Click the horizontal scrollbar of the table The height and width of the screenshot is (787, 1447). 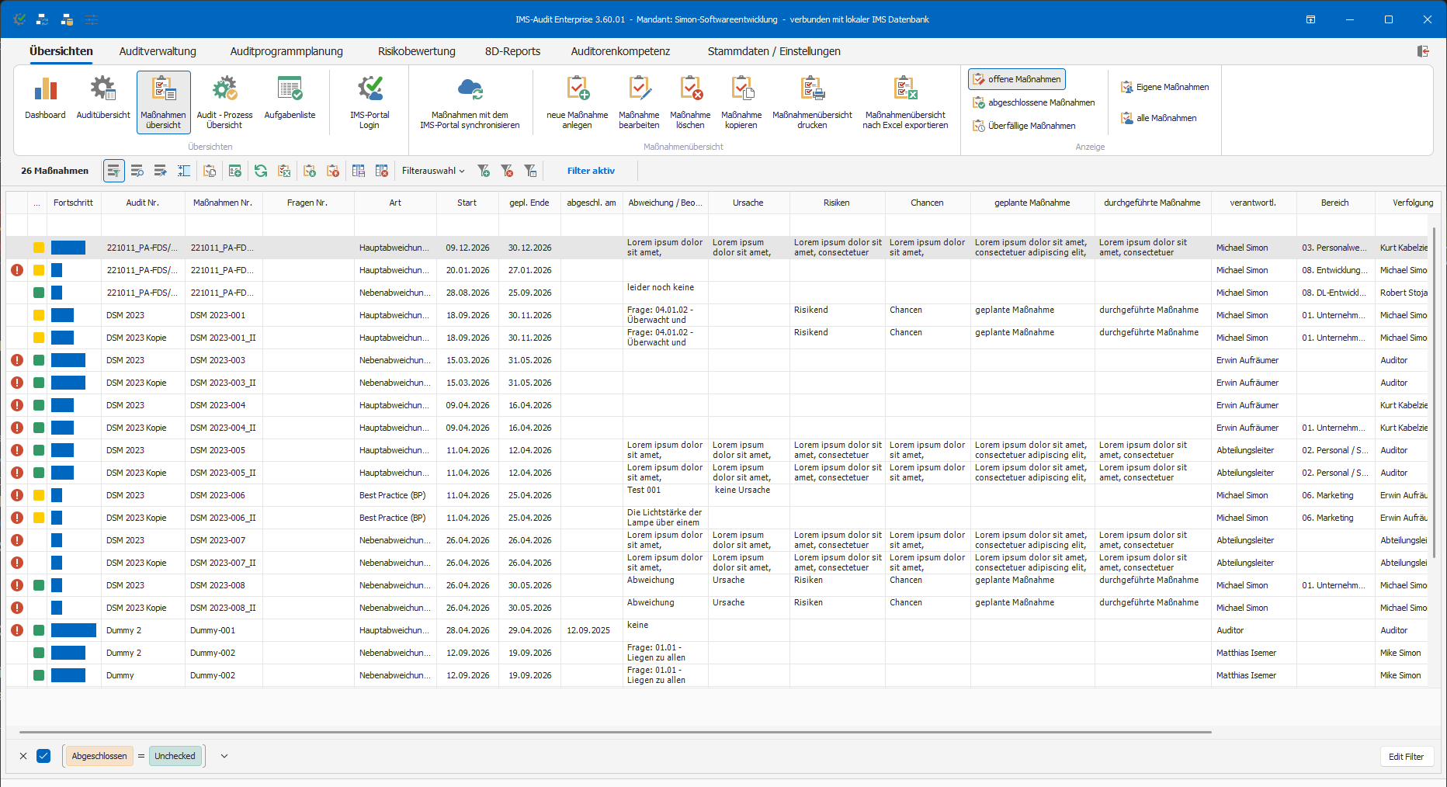pyautogui.click(x=615, y=732)
